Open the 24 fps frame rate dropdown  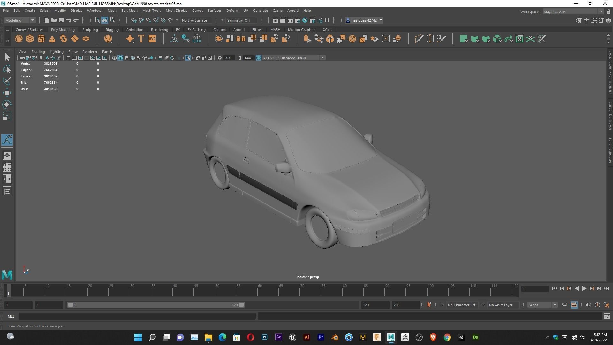(x=542, y=305)
